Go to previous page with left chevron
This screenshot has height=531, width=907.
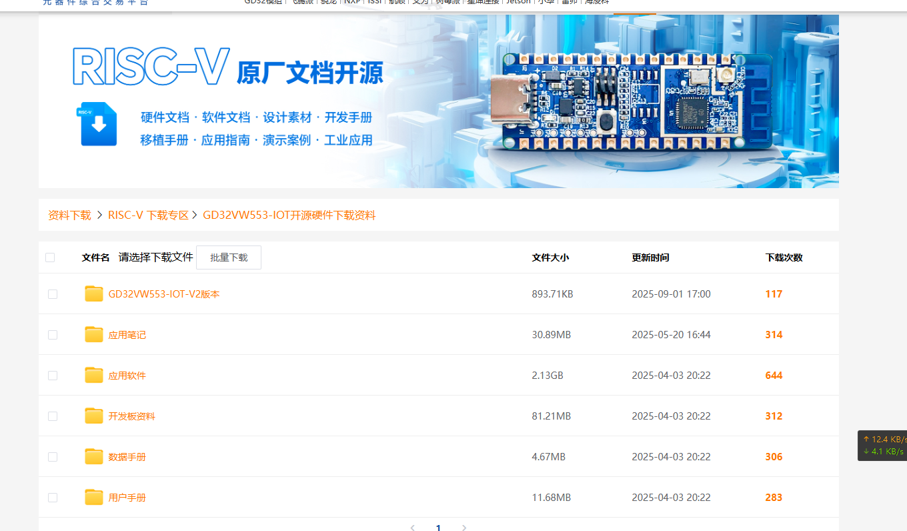pos(412,527)
